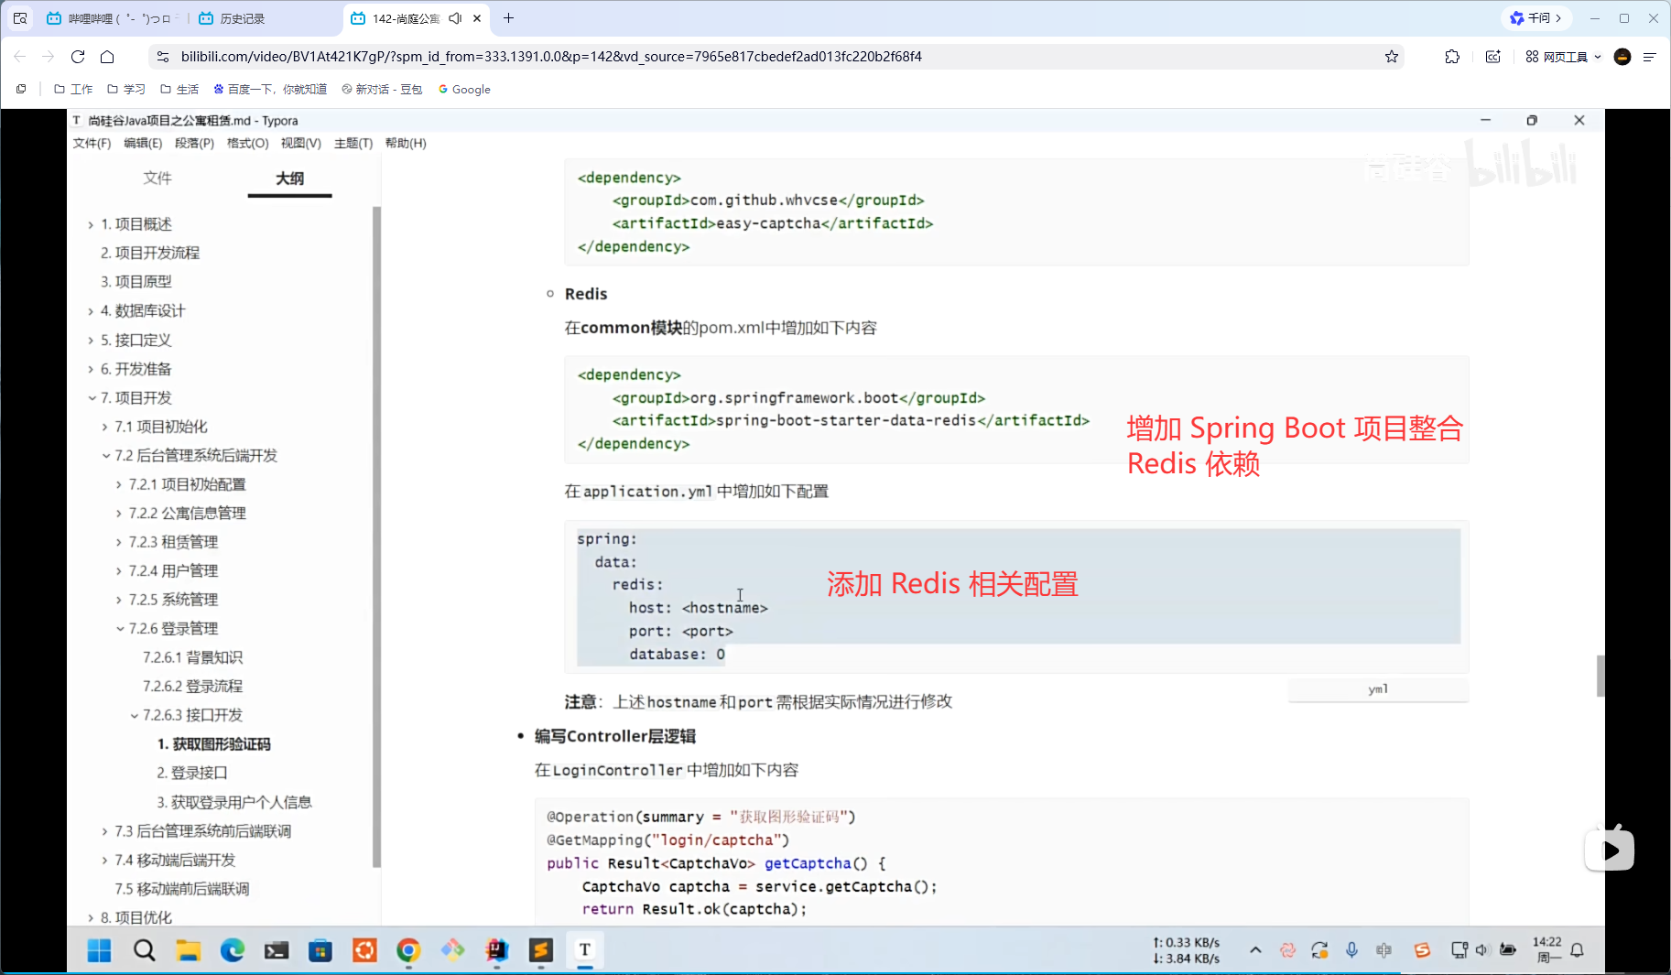
Task: Go to browser home page
Action: [x=107, y=57]
